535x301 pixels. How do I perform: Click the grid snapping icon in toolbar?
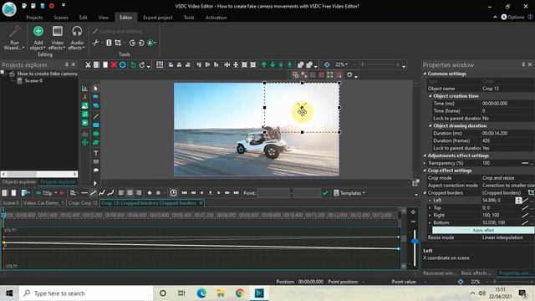coord(160,64)
